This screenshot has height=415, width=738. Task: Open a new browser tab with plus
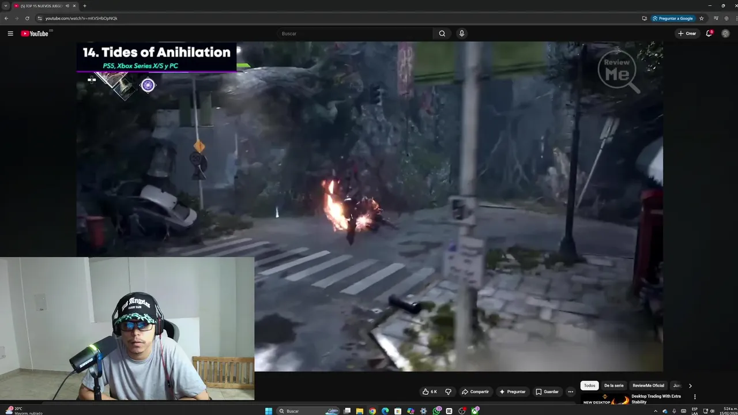point(85,6)
